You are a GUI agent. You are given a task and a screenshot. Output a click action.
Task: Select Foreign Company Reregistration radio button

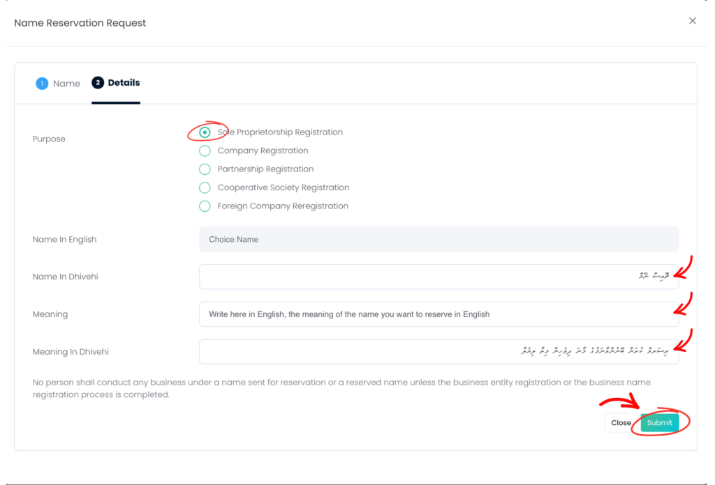tap(205, 206)
